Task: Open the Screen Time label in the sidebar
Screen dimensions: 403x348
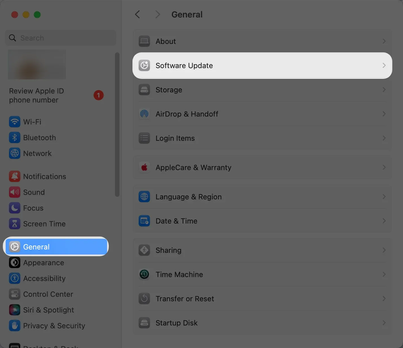Action: (x=44, y=224)
